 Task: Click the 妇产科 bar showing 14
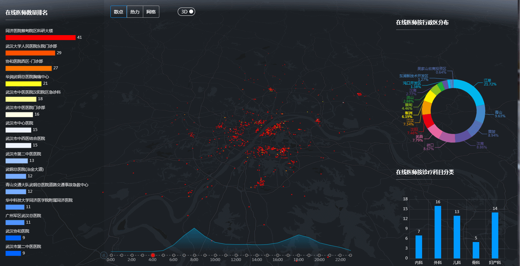pos(495,235)
